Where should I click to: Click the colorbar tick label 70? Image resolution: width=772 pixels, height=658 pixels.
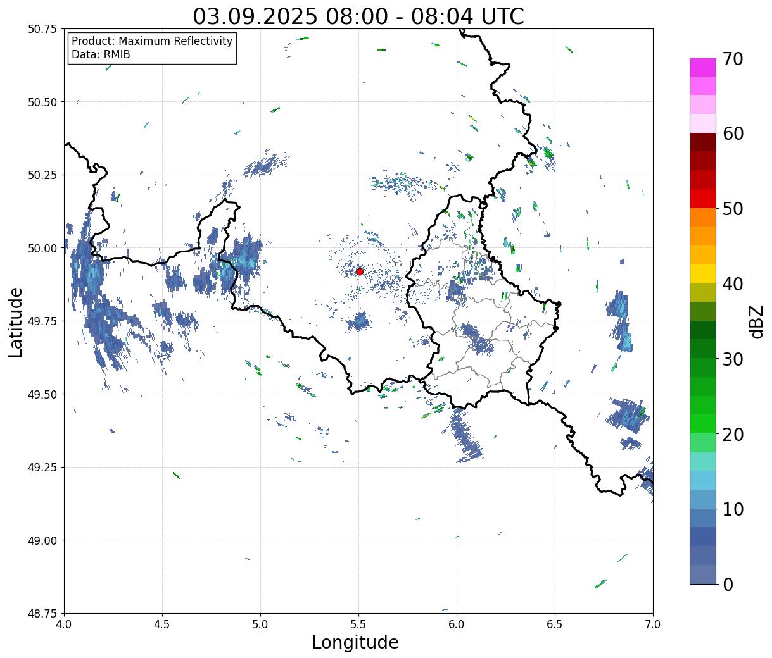click(x=732, y=59)
